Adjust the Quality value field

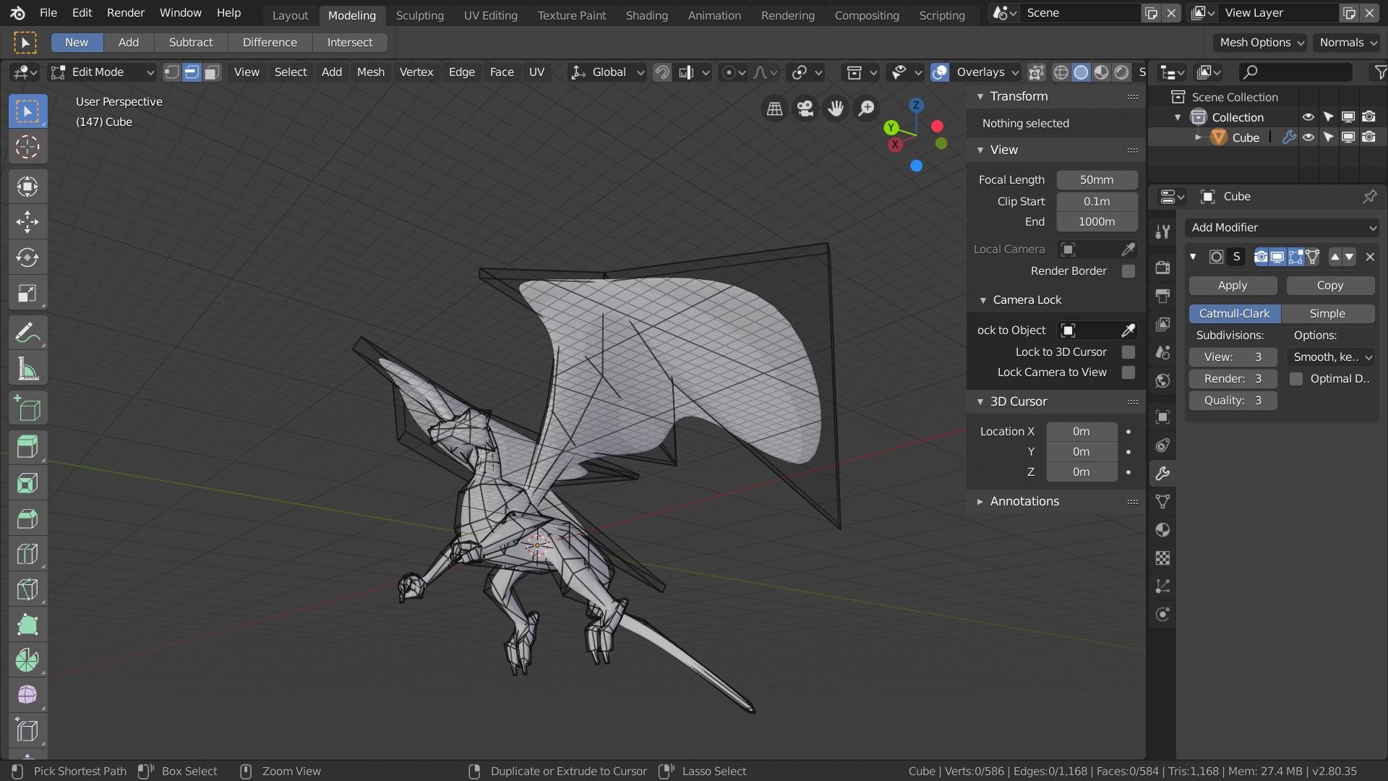click(x=1233, y=401)
